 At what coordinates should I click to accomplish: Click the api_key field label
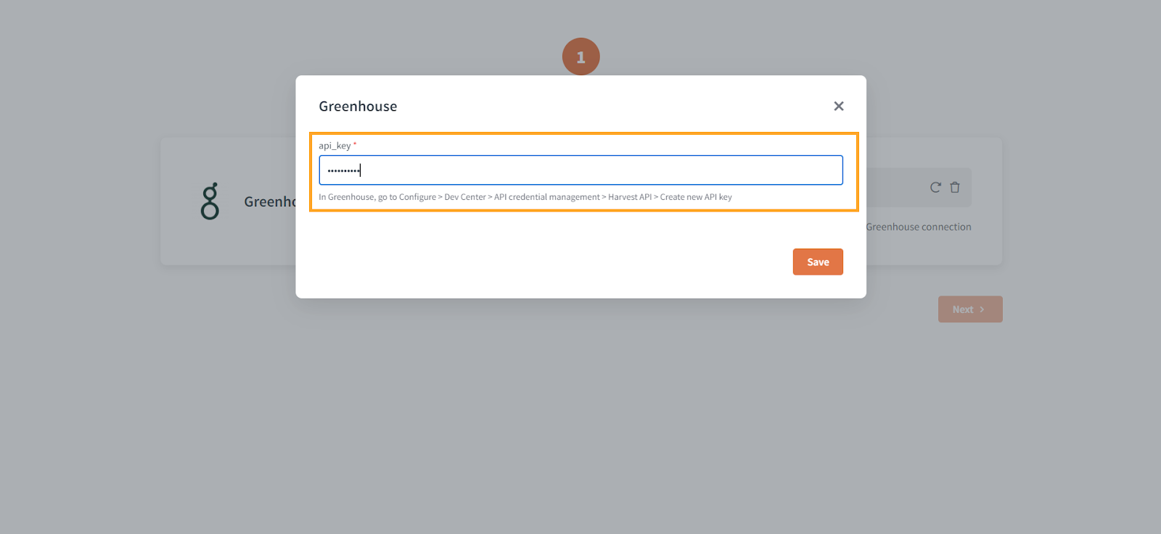(x=335, y=146)
